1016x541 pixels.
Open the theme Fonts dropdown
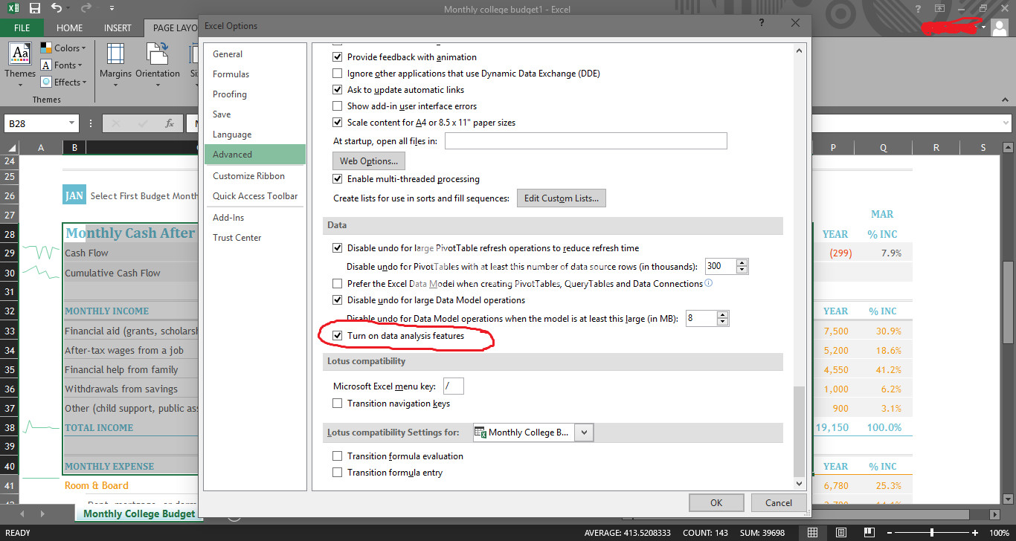64,65
